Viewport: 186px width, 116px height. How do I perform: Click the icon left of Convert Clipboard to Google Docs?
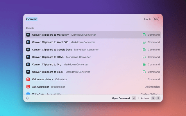click(x=28, y=50)
